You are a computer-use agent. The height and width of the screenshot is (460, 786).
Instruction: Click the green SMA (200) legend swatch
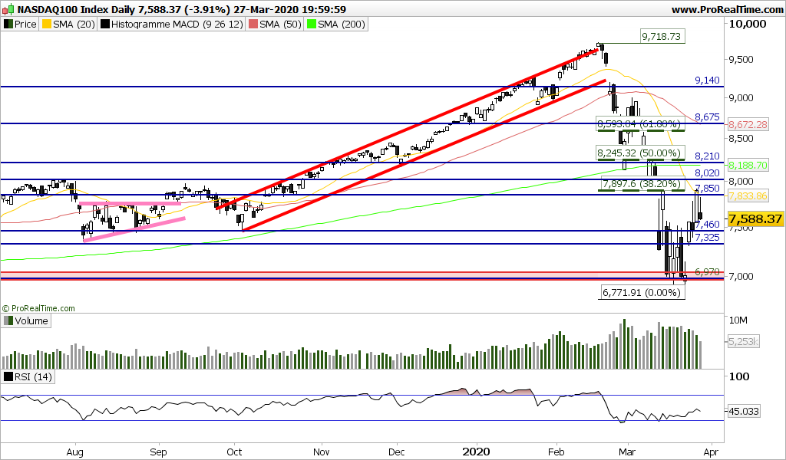[x=312, y=24]
